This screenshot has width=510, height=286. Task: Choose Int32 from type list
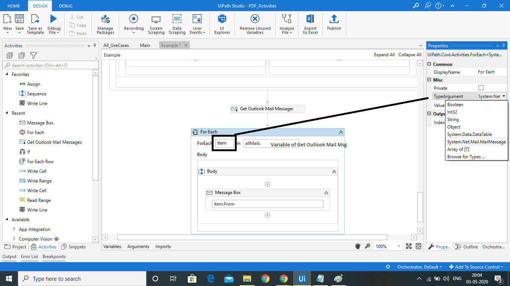(452, 112)
